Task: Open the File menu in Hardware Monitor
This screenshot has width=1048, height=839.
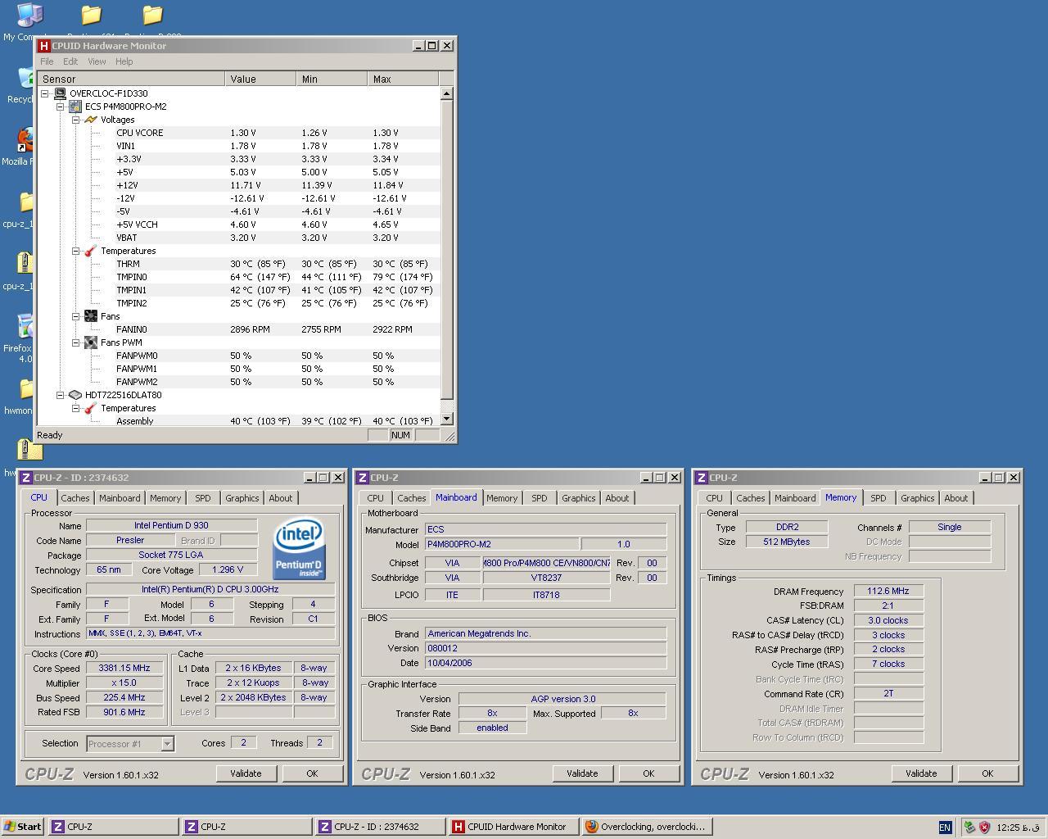Action: (47, 61)
